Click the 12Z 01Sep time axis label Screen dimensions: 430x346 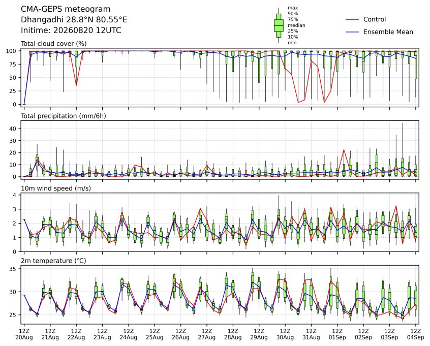[337, 334]
